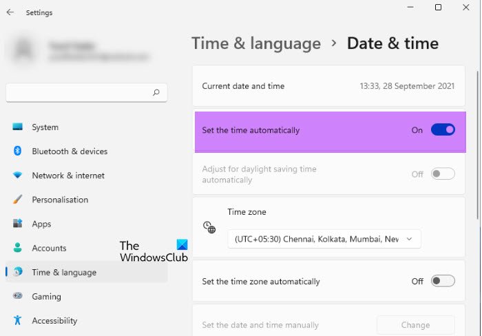Viewport: 482px width, 336px height.
Task: Click the Bluetooth & devices icon
Action: [x=17, y=151]
